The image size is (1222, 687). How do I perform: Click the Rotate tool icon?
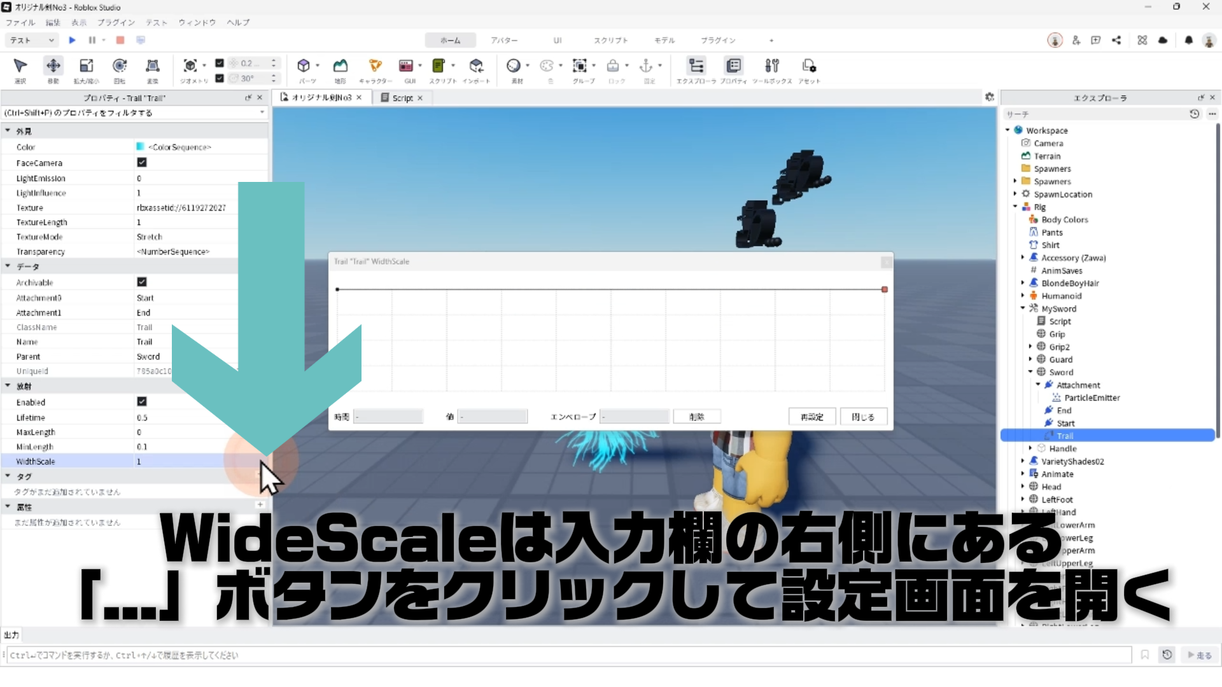[120, 66]
